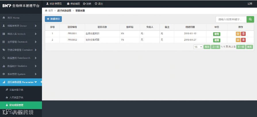The image size is (257, 117).
Task: Click the 运行参数设置 breadcrumb link
Action: [x=64, y=11]
